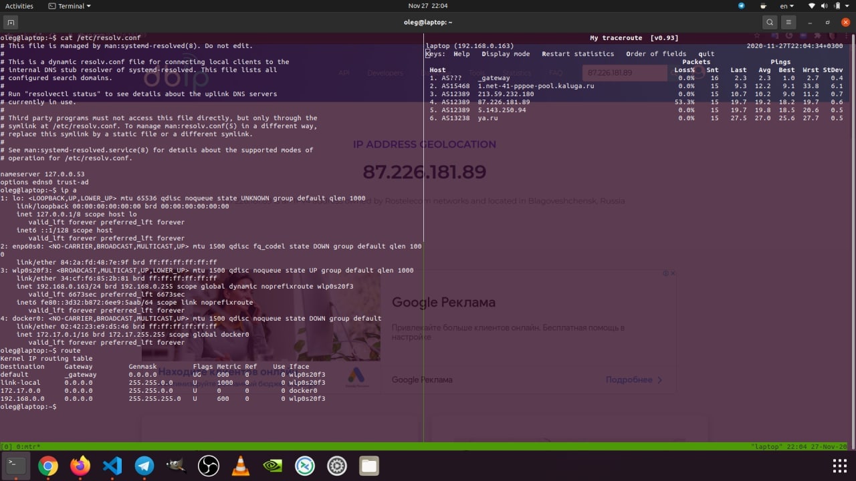Click the oleg@laptop: ~ window title
Screen dimensions: 856x481
(428, 22)
